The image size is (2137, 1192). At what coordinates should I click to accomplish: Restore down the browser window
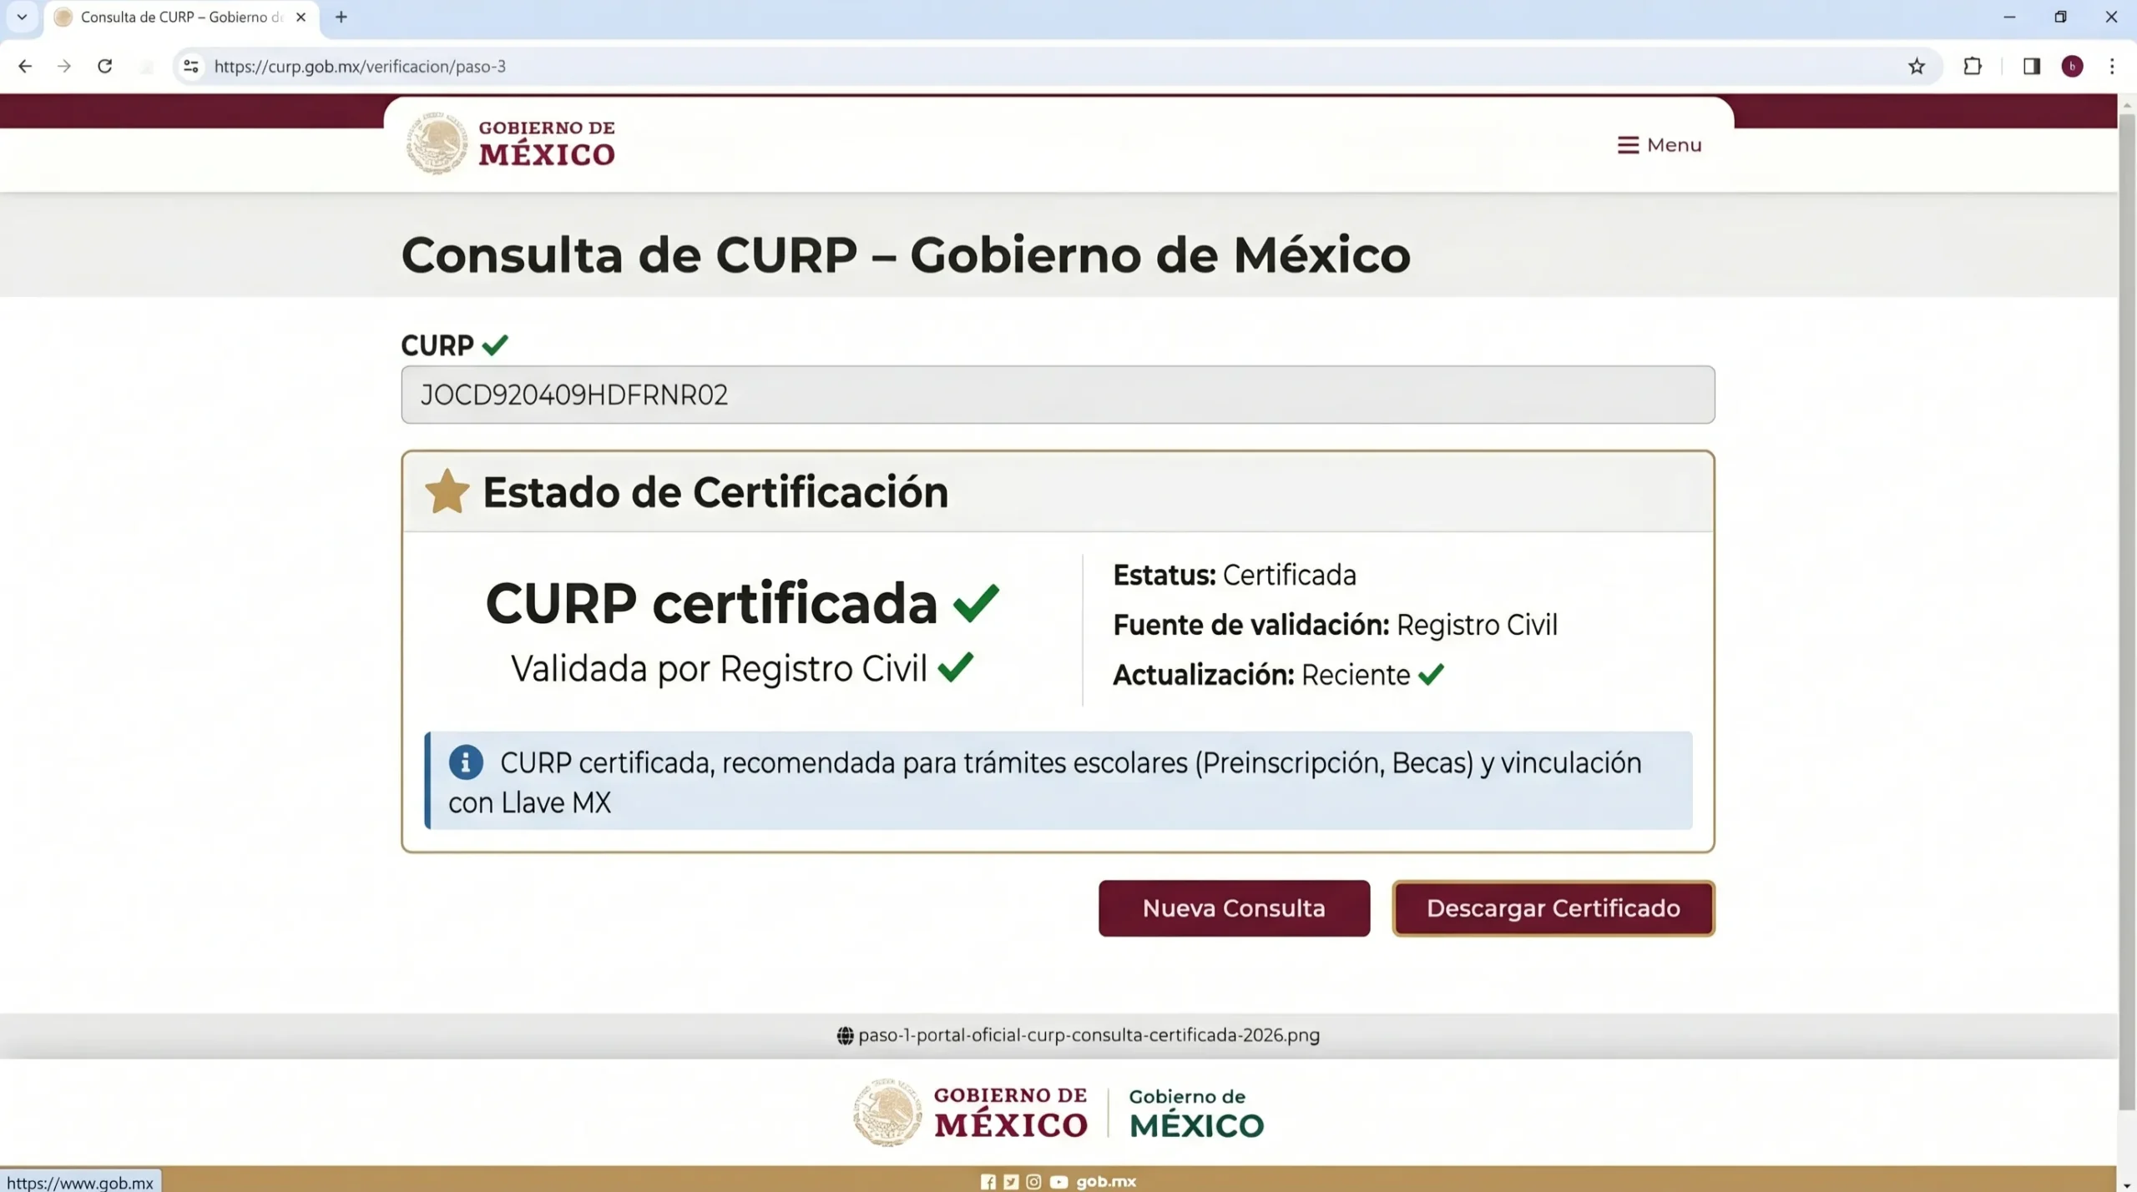(2060, 17)
